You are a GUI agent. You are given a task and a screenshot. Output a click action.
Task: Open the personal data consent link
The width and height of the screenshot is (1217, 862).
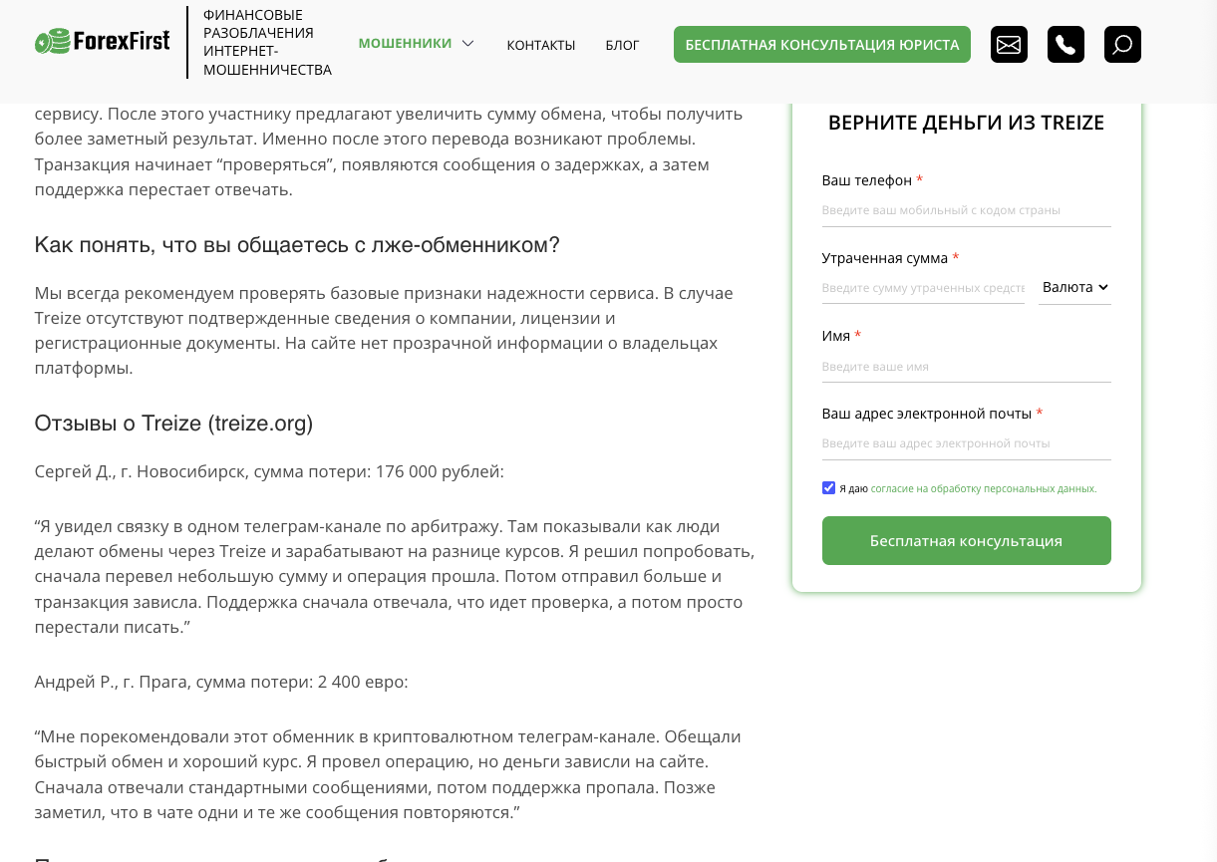click(983, 489)
